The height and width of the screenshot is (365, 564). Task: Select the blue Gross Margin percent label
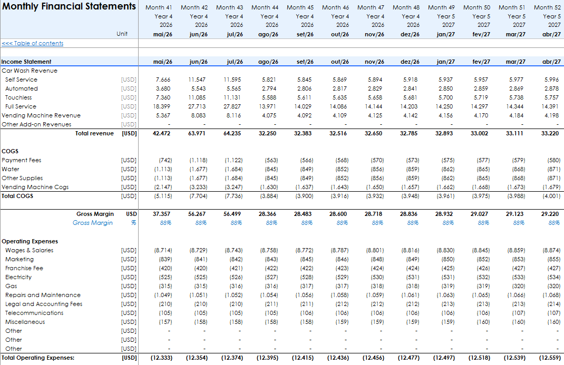[x=93, y=223]
